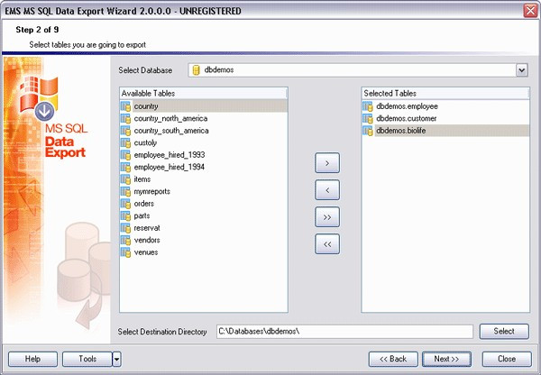Screen dimensions: 541x375
Task: Click the table icon beside country
Action: tap(126, 106)
